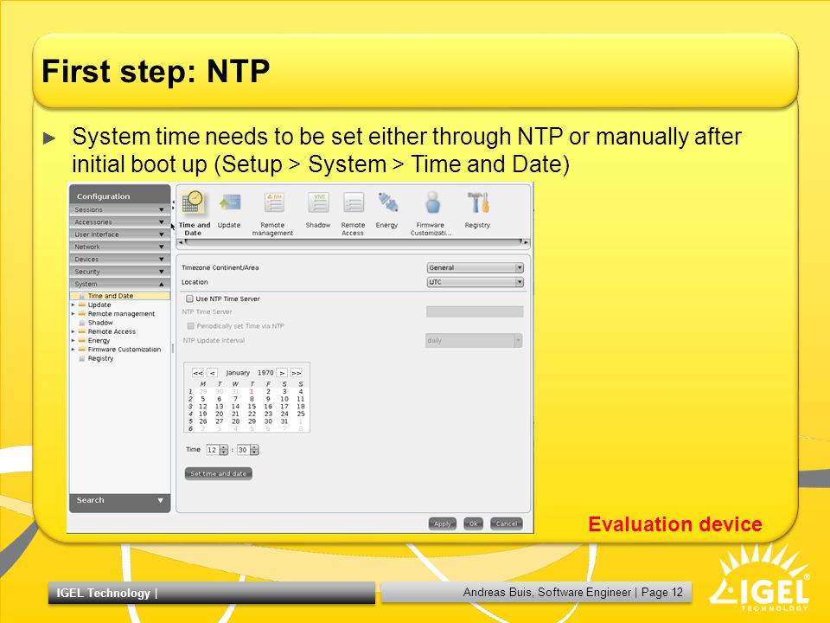830x623 pixels.
Task: Go to previous month in calendar
Action: coord(213,373)
